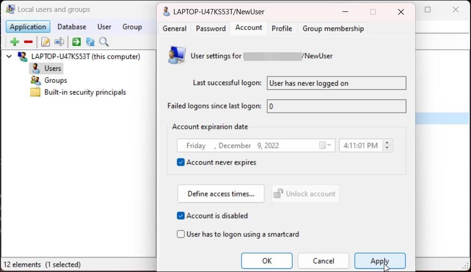Image resolution: width=471 pixels, height=272 pixels.
Task: Click the OK button
Action: pos(267,261)
